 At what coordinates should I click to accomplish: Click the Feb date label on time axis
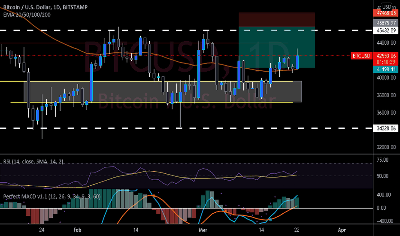[77, 230]
